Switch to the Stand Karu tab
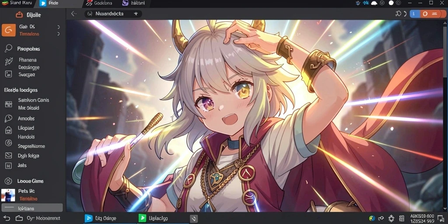448x224 pixels. (x=17, y=3)
